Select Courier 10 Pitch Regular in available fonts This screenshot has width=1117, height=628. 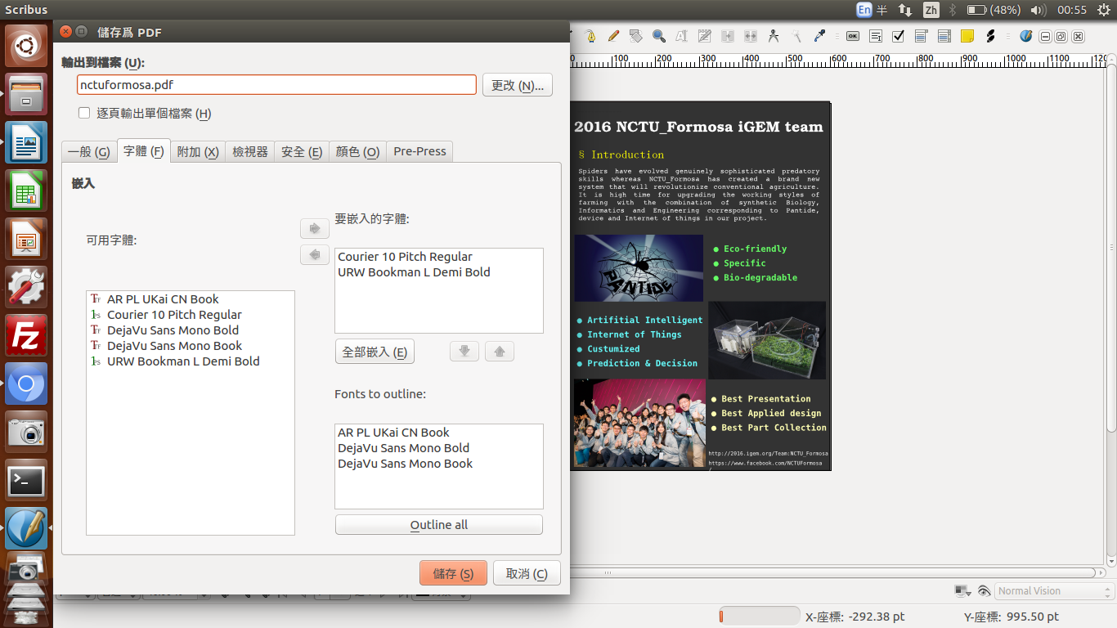(174, 315)
